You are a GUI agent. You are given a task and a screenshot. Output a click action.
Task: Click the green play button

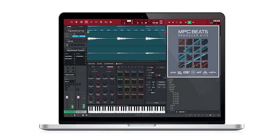point(190,22)
